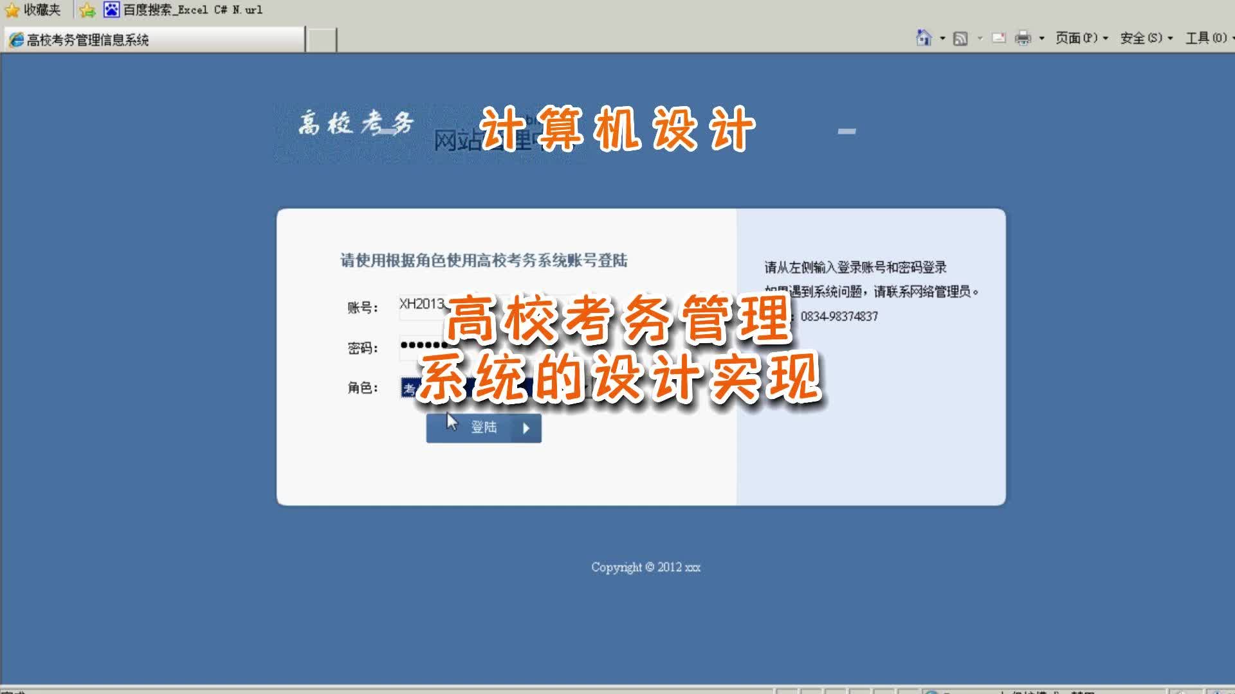
Task: Click the Print icon
Action: (1023, 39)
